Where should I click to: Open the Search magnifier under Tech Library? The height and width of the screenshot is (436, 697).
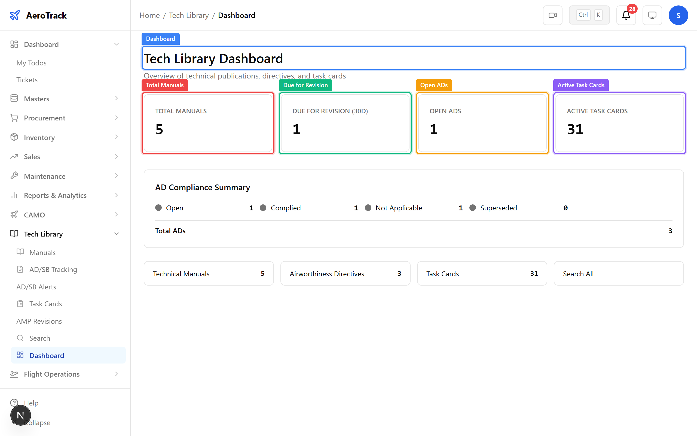20,338
